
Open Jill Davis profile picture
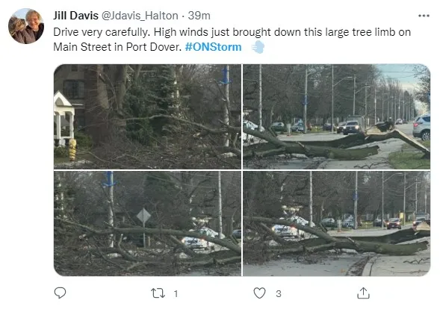click(x=26, y=26)
